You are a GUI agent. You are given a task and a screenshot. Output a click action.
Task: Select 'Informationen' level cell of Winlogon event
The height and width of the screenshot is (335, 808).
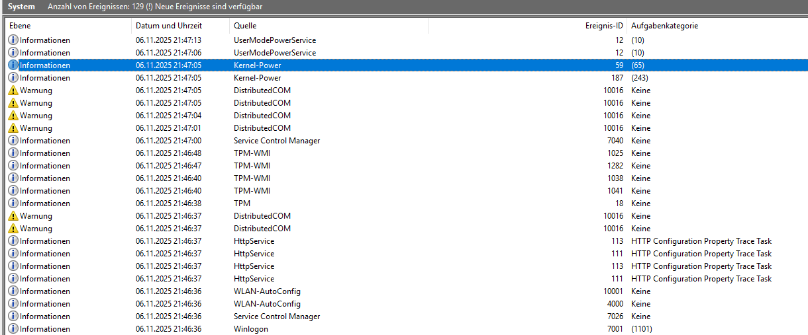tap(45, 329)
